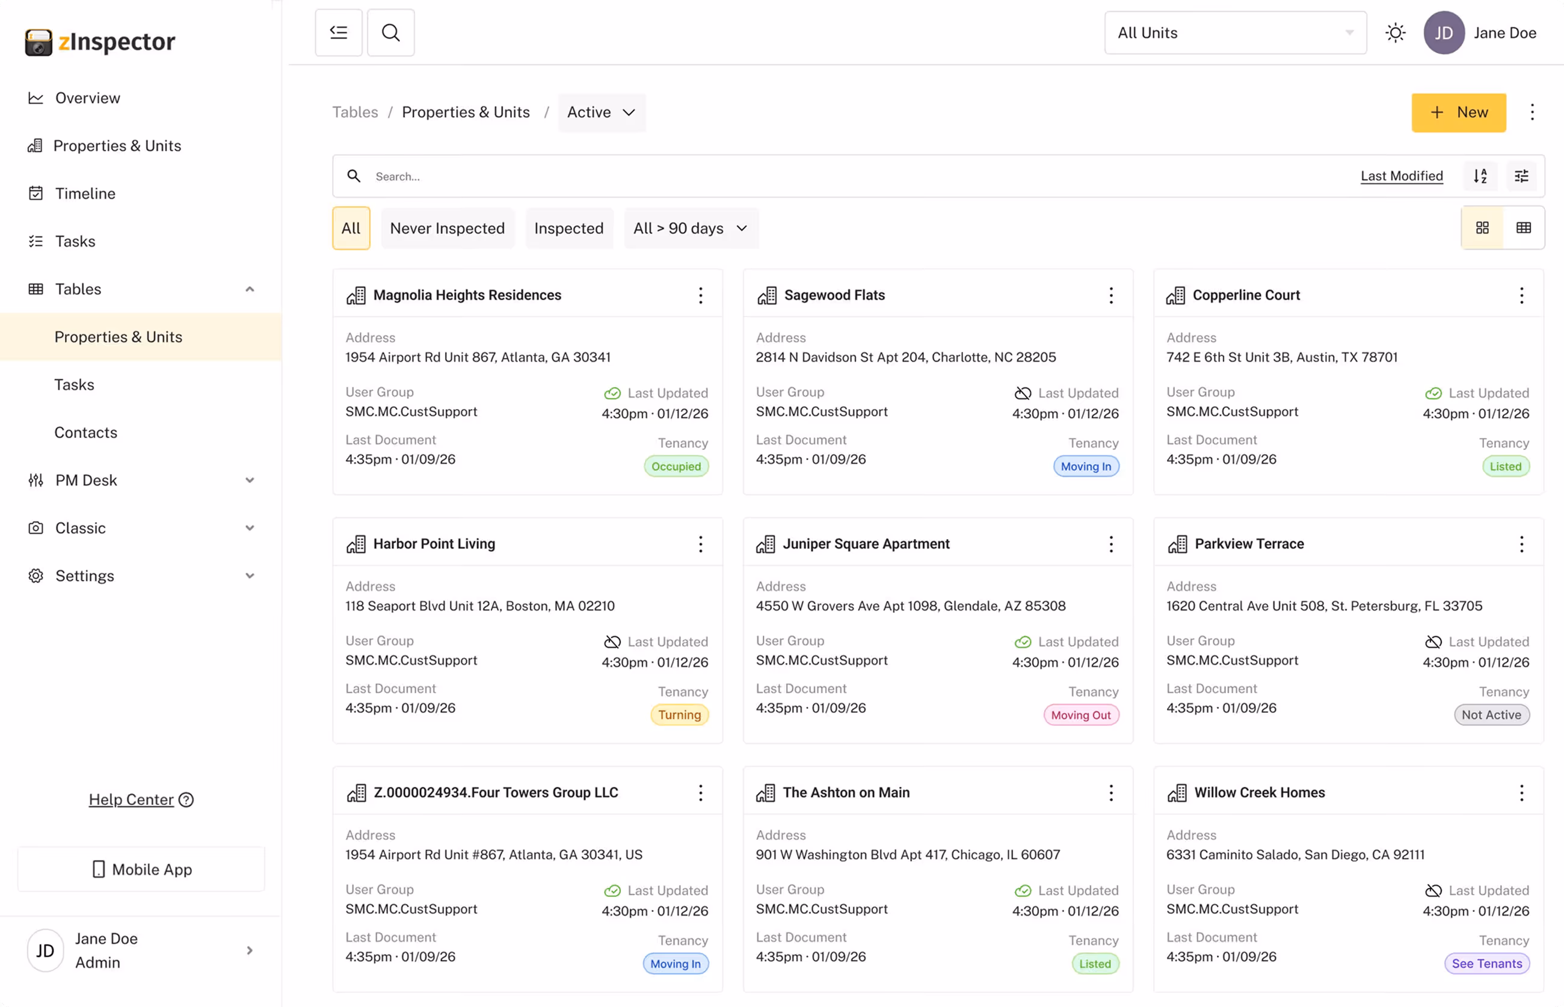Open Sagewood Flats three-dot menu
The height and width of the screenshot is (1007, 1564).
1111,295
